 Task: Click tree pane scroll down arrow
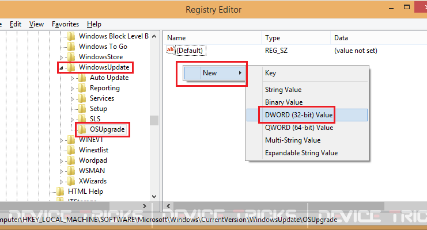coord(154,196)
